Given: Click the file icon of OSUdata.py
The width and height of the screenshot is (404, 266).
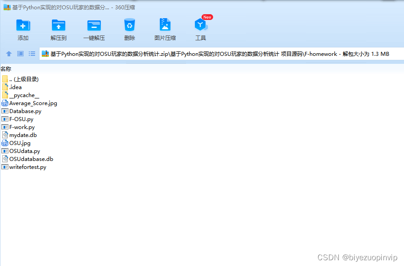Looking at the screenshot, I should [x=5, y=151].
